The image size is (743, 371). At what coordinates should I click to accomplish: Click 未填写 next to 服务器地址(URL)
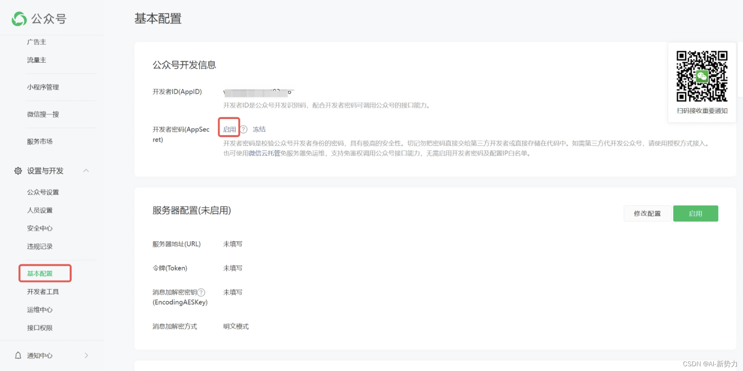[233, 244]
